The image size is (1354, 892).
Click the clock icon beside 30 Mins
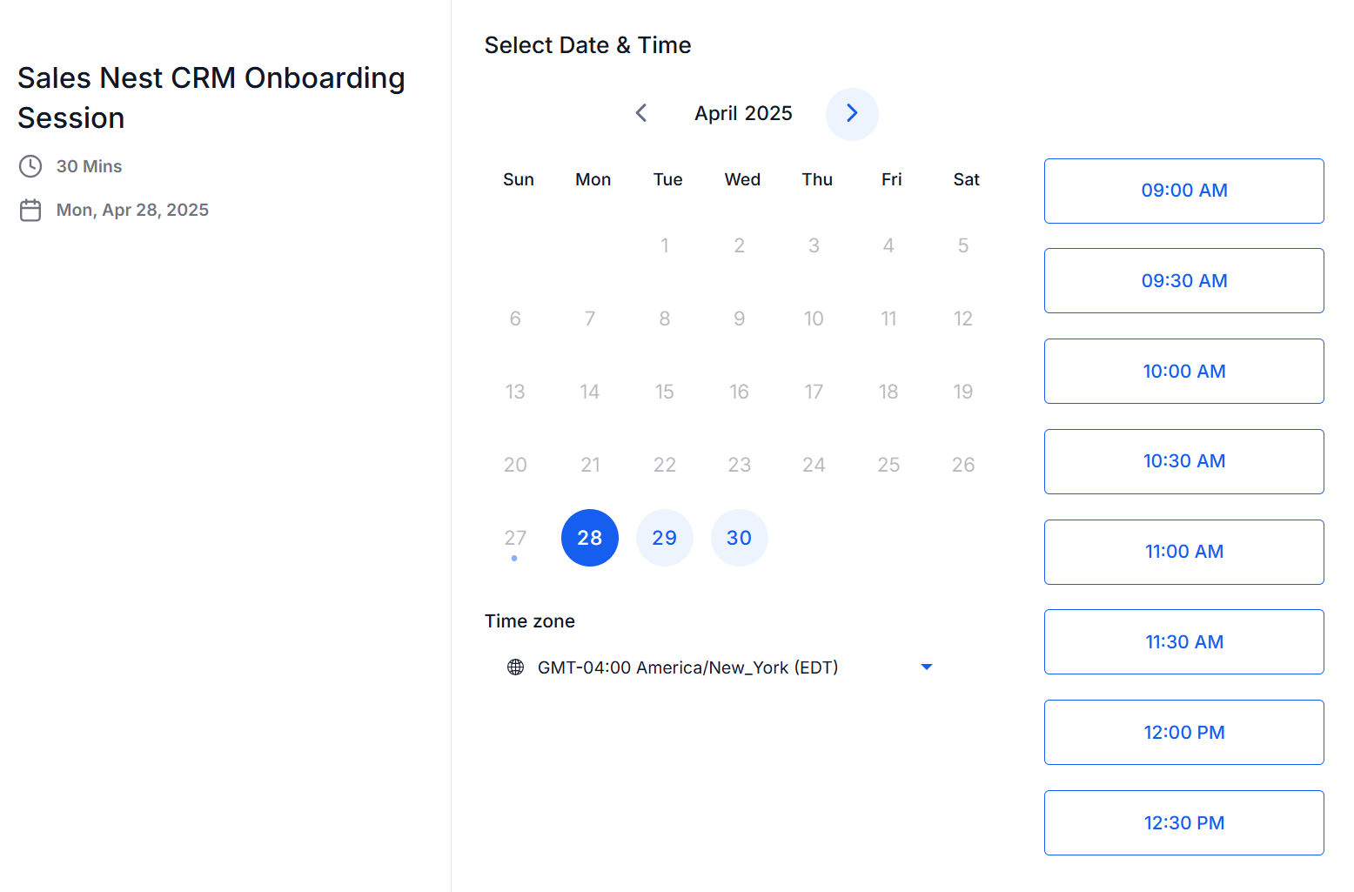(x=30, y=166)
